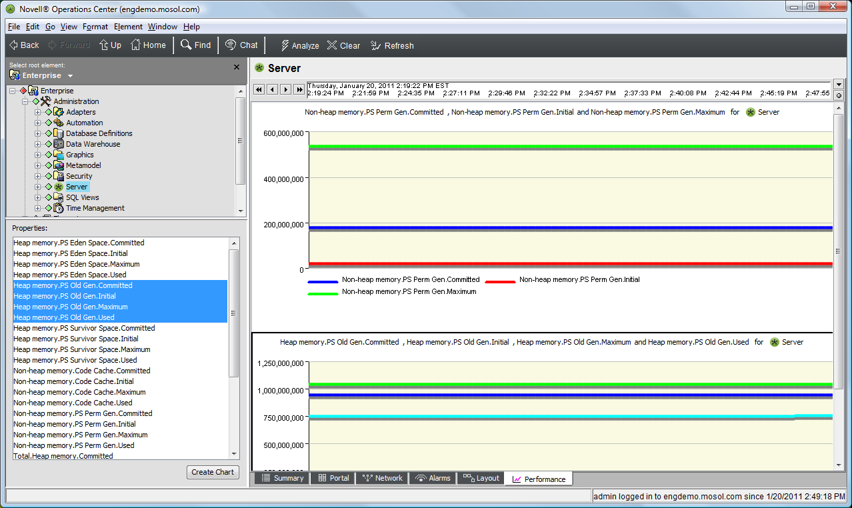Expand the Database Definitions node
The height and width of the screenshot is (508, 852).
coord(38,133)
